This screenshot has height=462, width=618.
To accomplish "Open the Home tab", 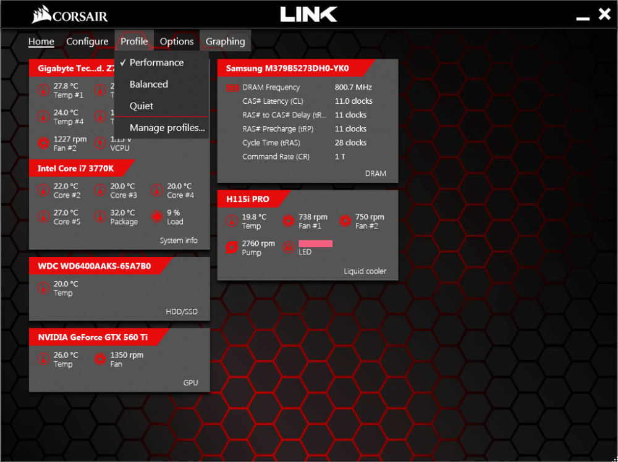I will (41, 41).
